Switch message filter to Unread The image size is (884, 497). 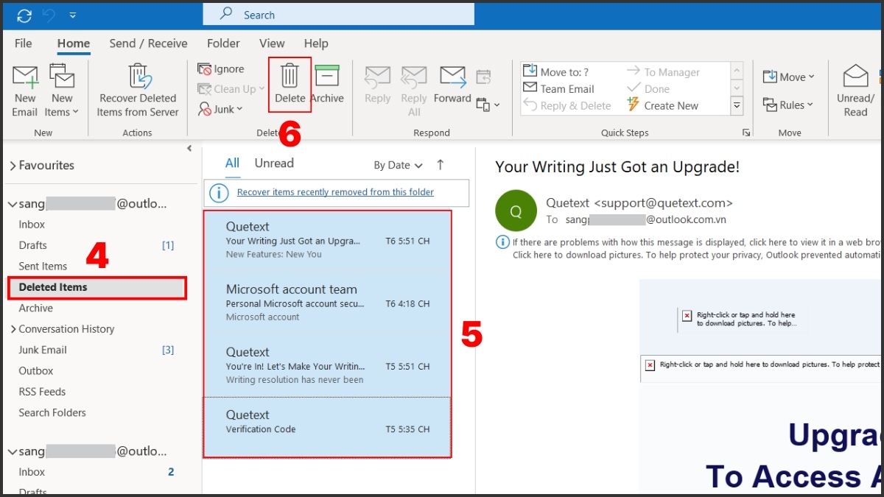point(274,163)
